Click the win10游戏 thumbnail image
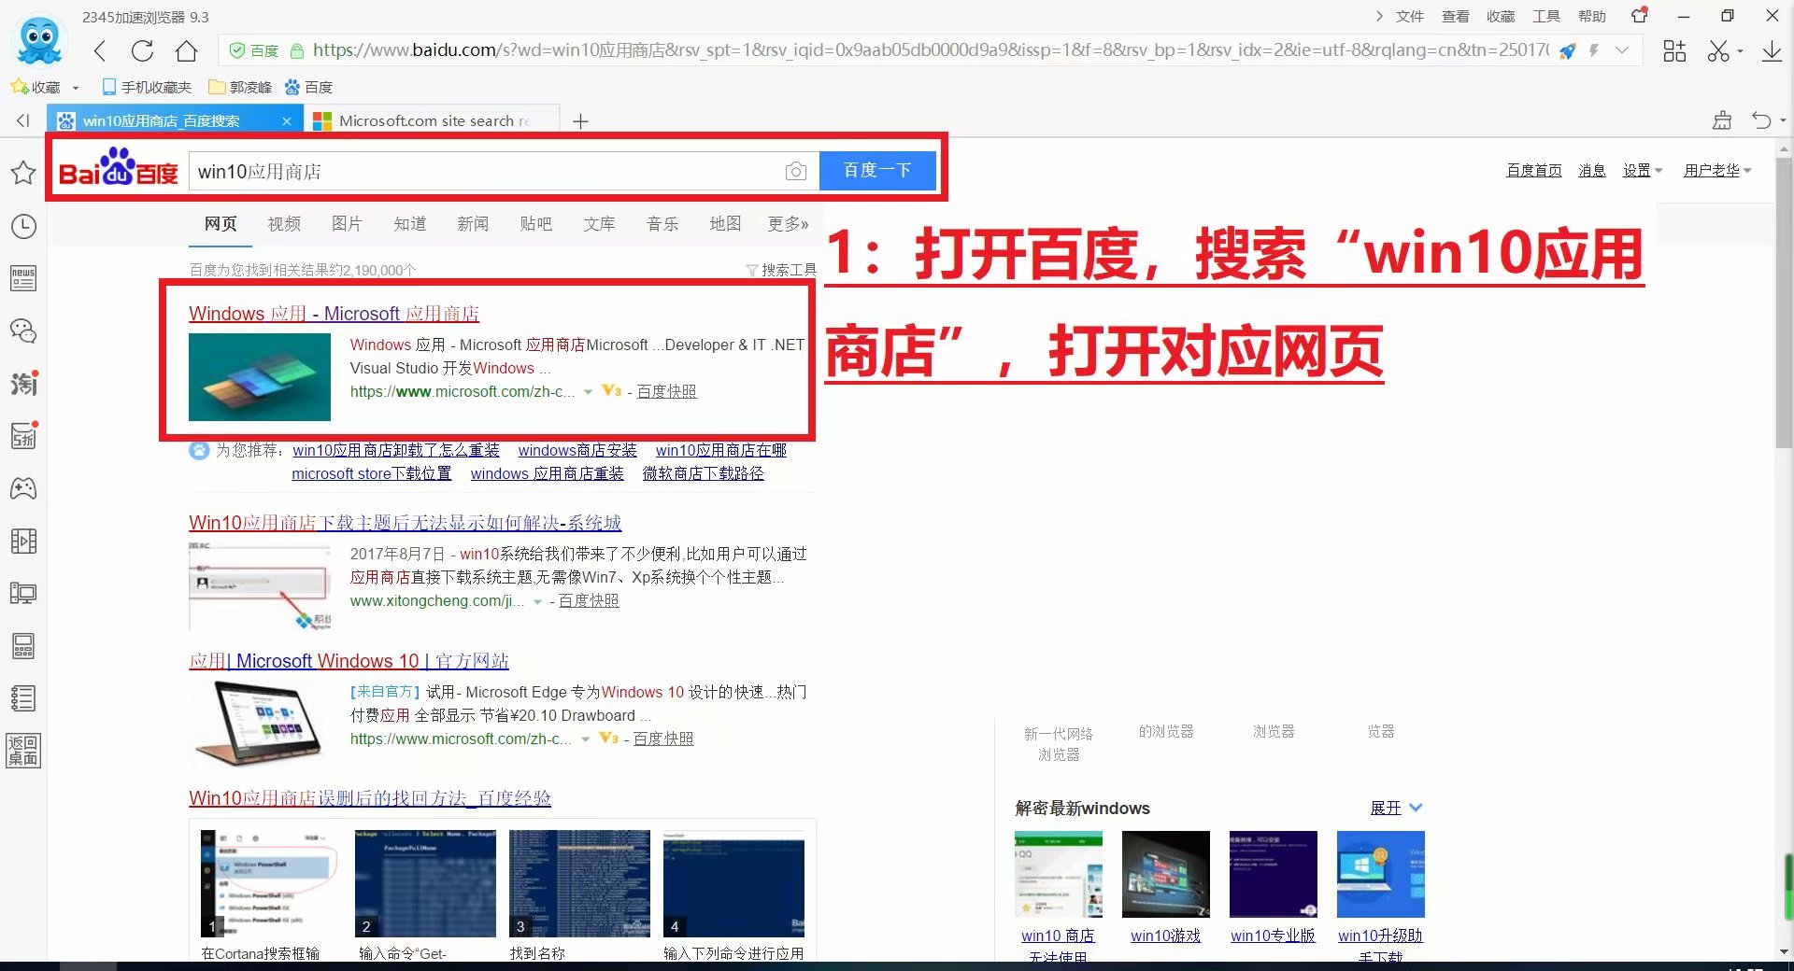The image size is (1794, 971). tap(1165, 874)
